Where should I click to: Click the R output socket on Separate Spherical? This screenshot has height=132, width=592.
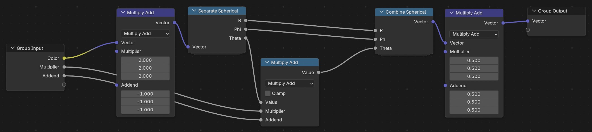pos(246,20)
